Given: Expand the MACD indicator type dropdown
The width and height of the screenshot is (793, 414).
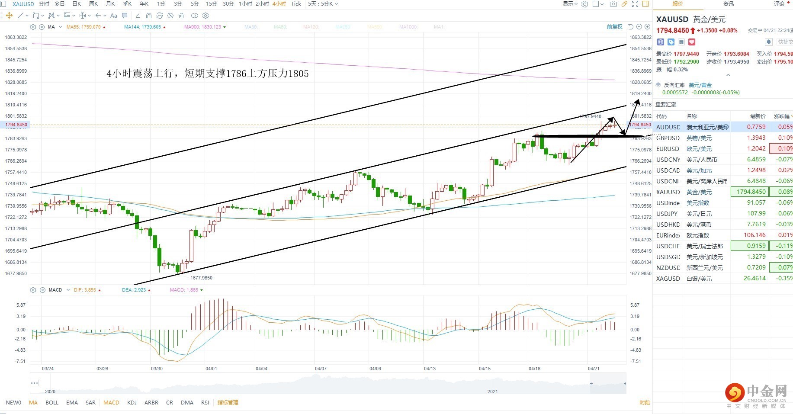Looking at the screenshot, I should [x=68, y=290].
